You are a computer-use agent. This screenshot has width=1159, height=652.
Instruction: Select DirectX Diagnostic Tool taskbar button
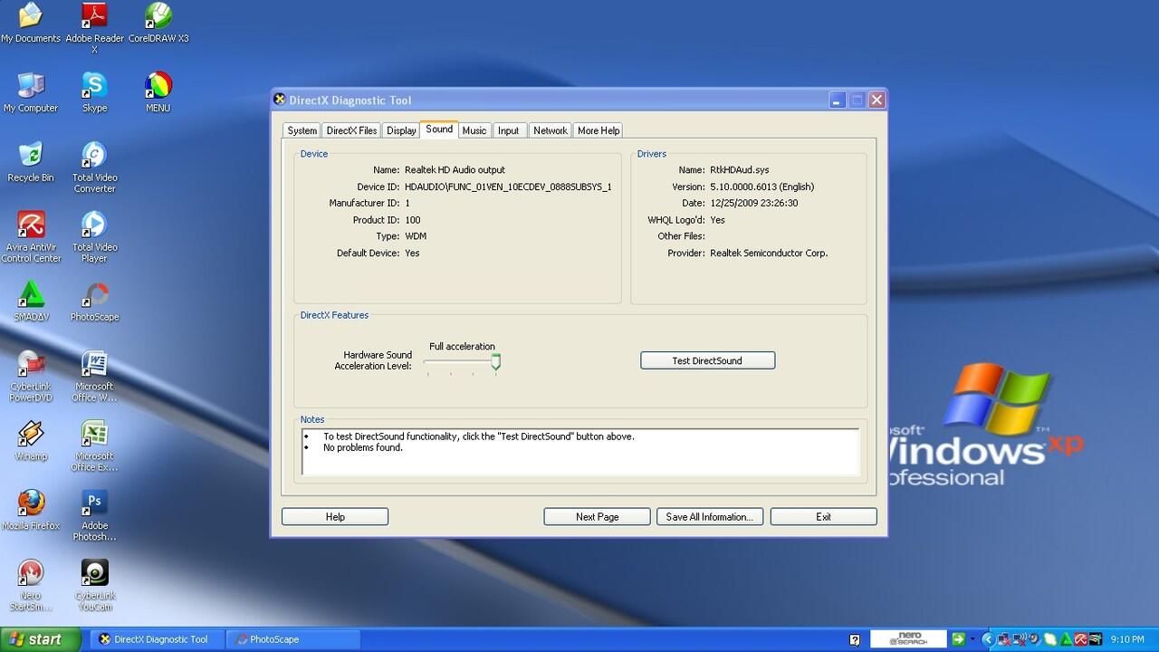coord(156,639)
